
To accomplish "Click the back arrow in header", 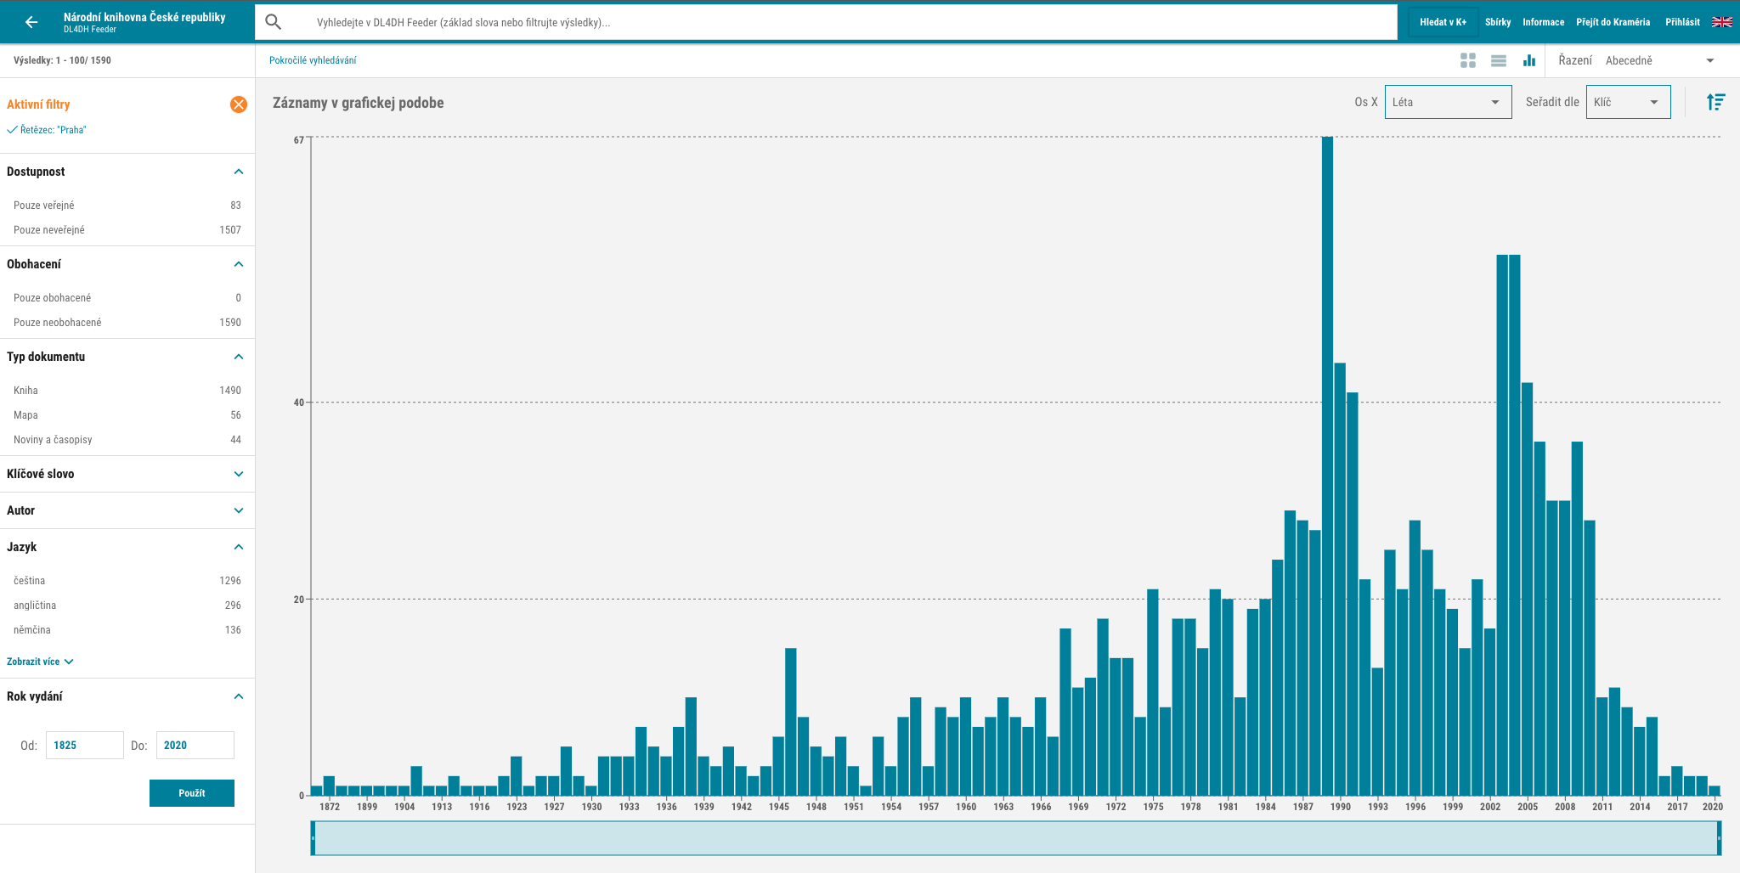I will pos(31,22).
